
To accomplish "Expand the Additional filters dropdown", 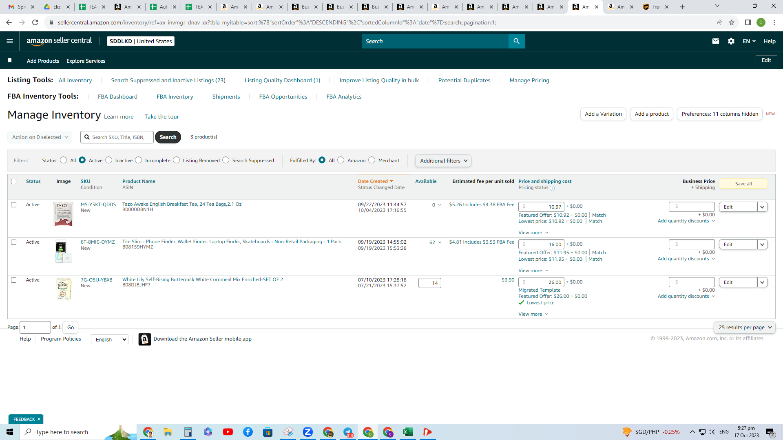I will tap(443, 161).
